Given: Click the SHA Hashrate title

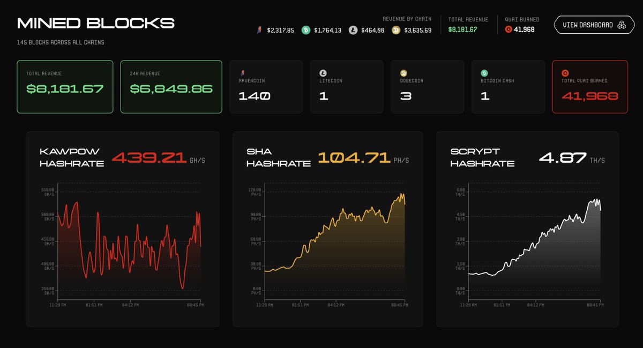Looking at the screenshot, I should (279, 158).
